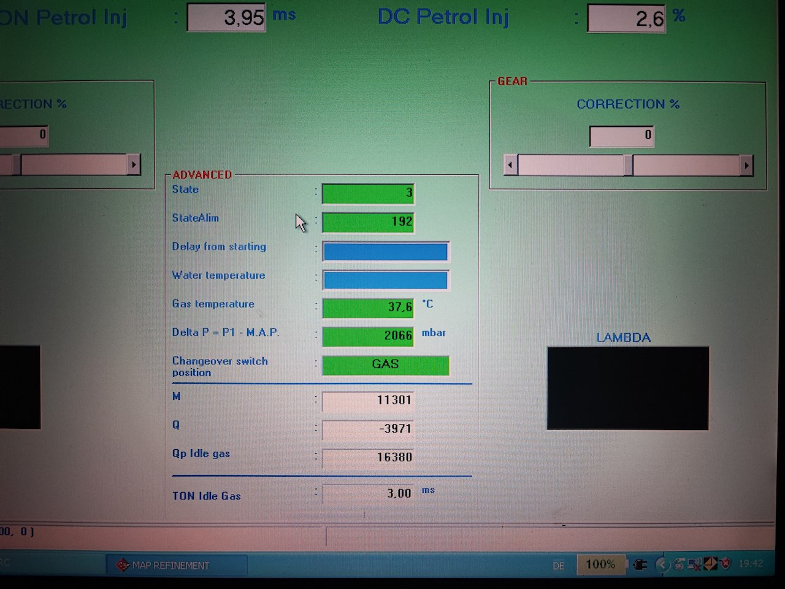Click the Qp Idle gas value field
This screenshot has width=785, height=589.
click(x=368, y=457)
